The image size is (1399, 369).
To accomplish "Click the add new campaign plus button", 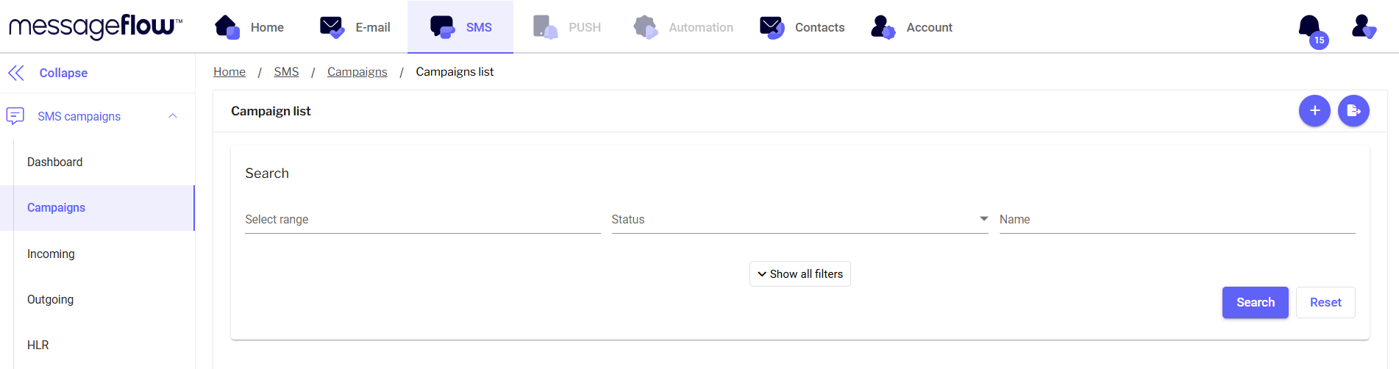I will (1314, 111).
